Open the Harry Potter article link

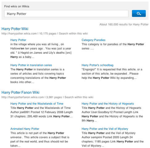click(18, 40)
